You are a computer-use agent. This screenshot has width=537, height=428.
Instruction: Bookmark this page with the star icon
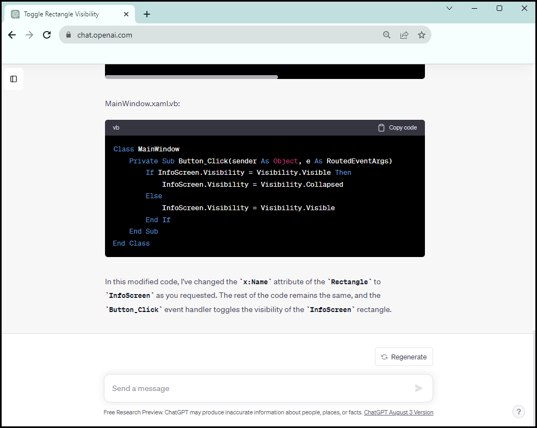point(422,35)
